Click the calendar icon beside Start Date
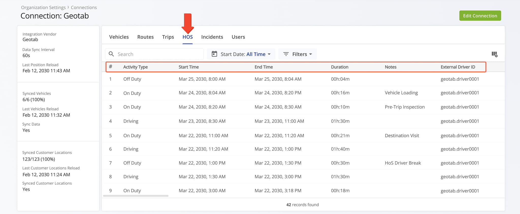The height and width of the screenshot is (214, 520). click(x=214, y=54)
